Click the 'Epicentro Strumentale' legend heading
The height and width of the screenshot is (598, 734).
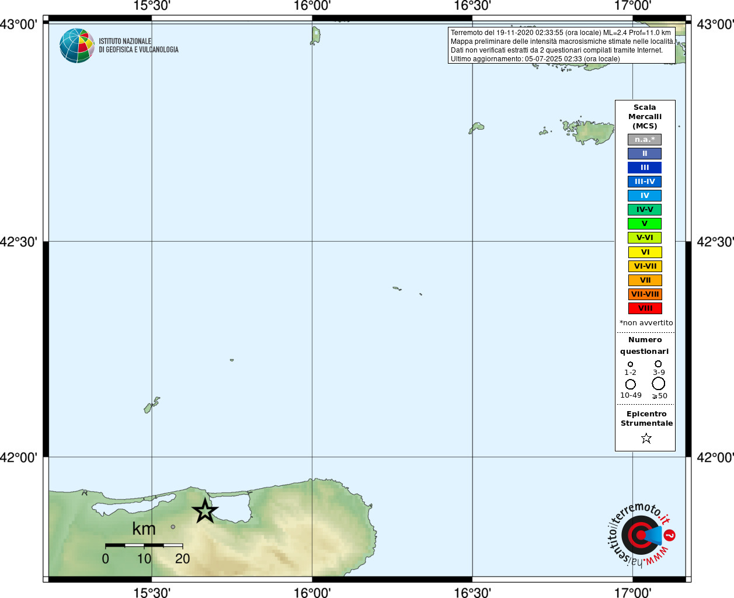[x=646, y=418]
